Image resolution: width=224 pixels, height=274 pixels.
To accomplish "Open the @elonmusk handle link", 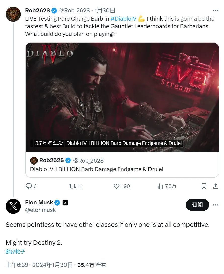I will tap(41, 210).
